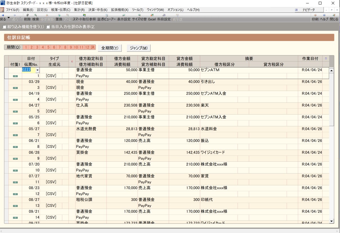Click the サイズ切替 toolbar icon
This screenshot has height=233, width=340.
139,17
